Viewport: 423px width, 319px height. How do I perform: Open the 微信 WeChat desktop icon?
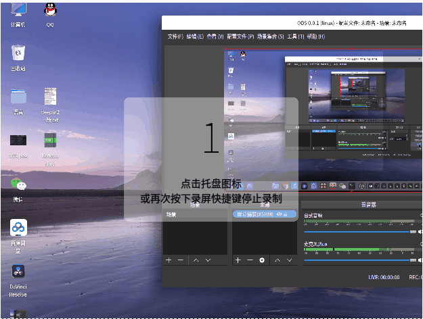click(18, 190)
